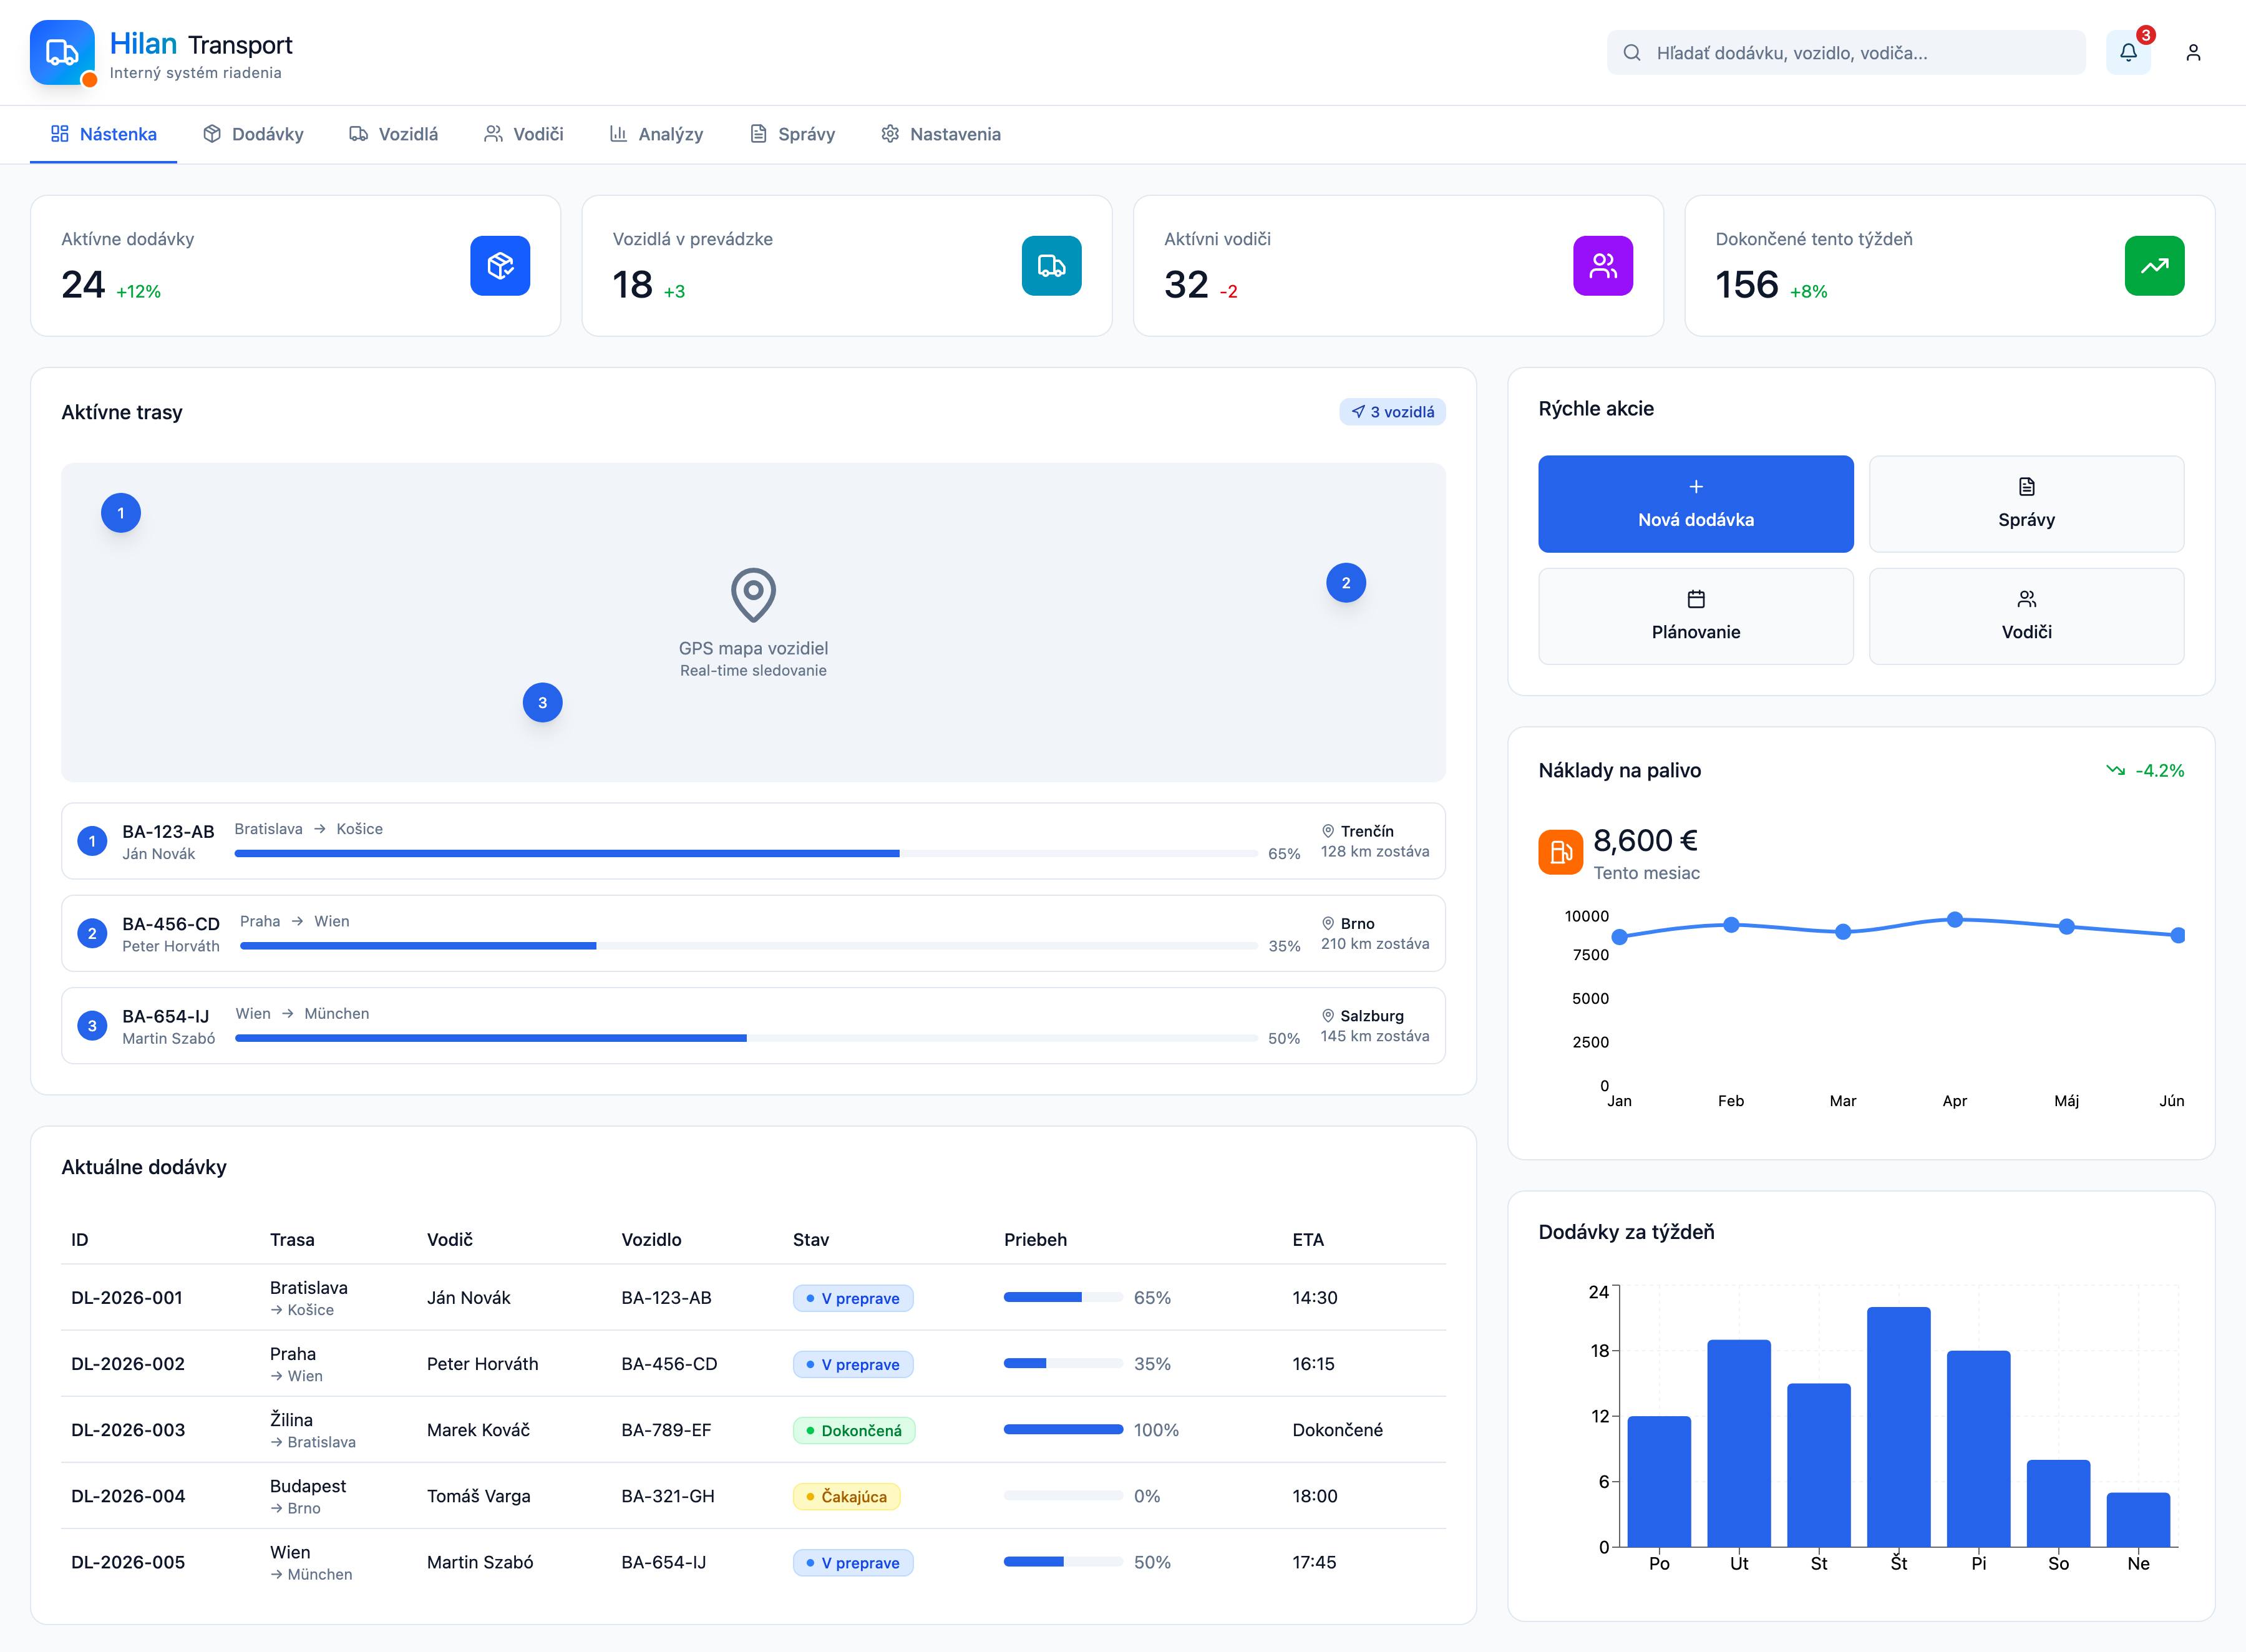Click the notification bell icon
The image size is (2246, 1652).
point(2127,52)
